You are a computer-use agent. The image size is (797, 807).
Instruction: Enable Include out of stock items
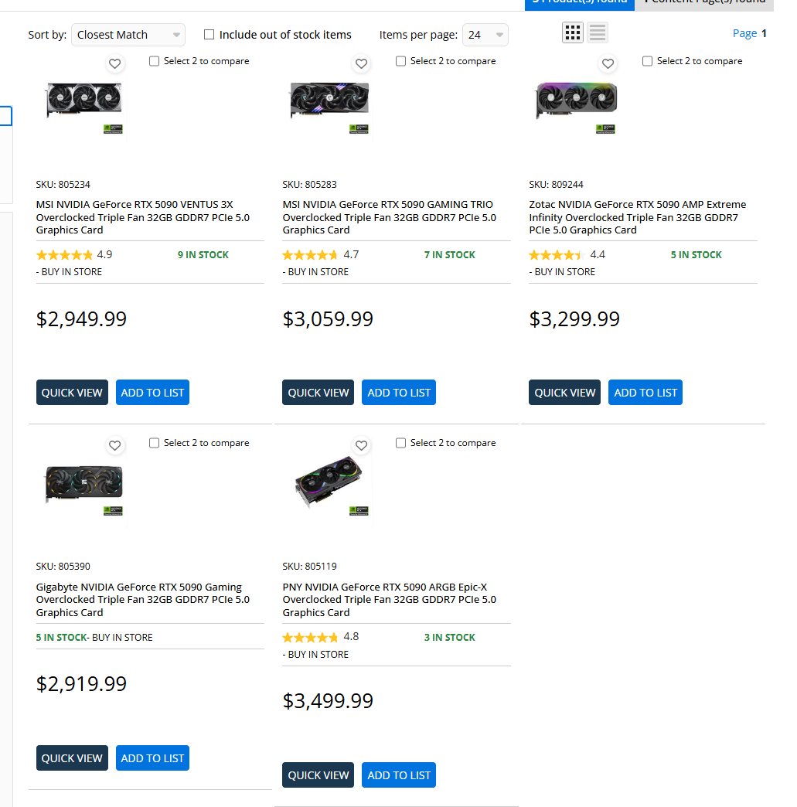pyautogui.click(x=209, y=35)
